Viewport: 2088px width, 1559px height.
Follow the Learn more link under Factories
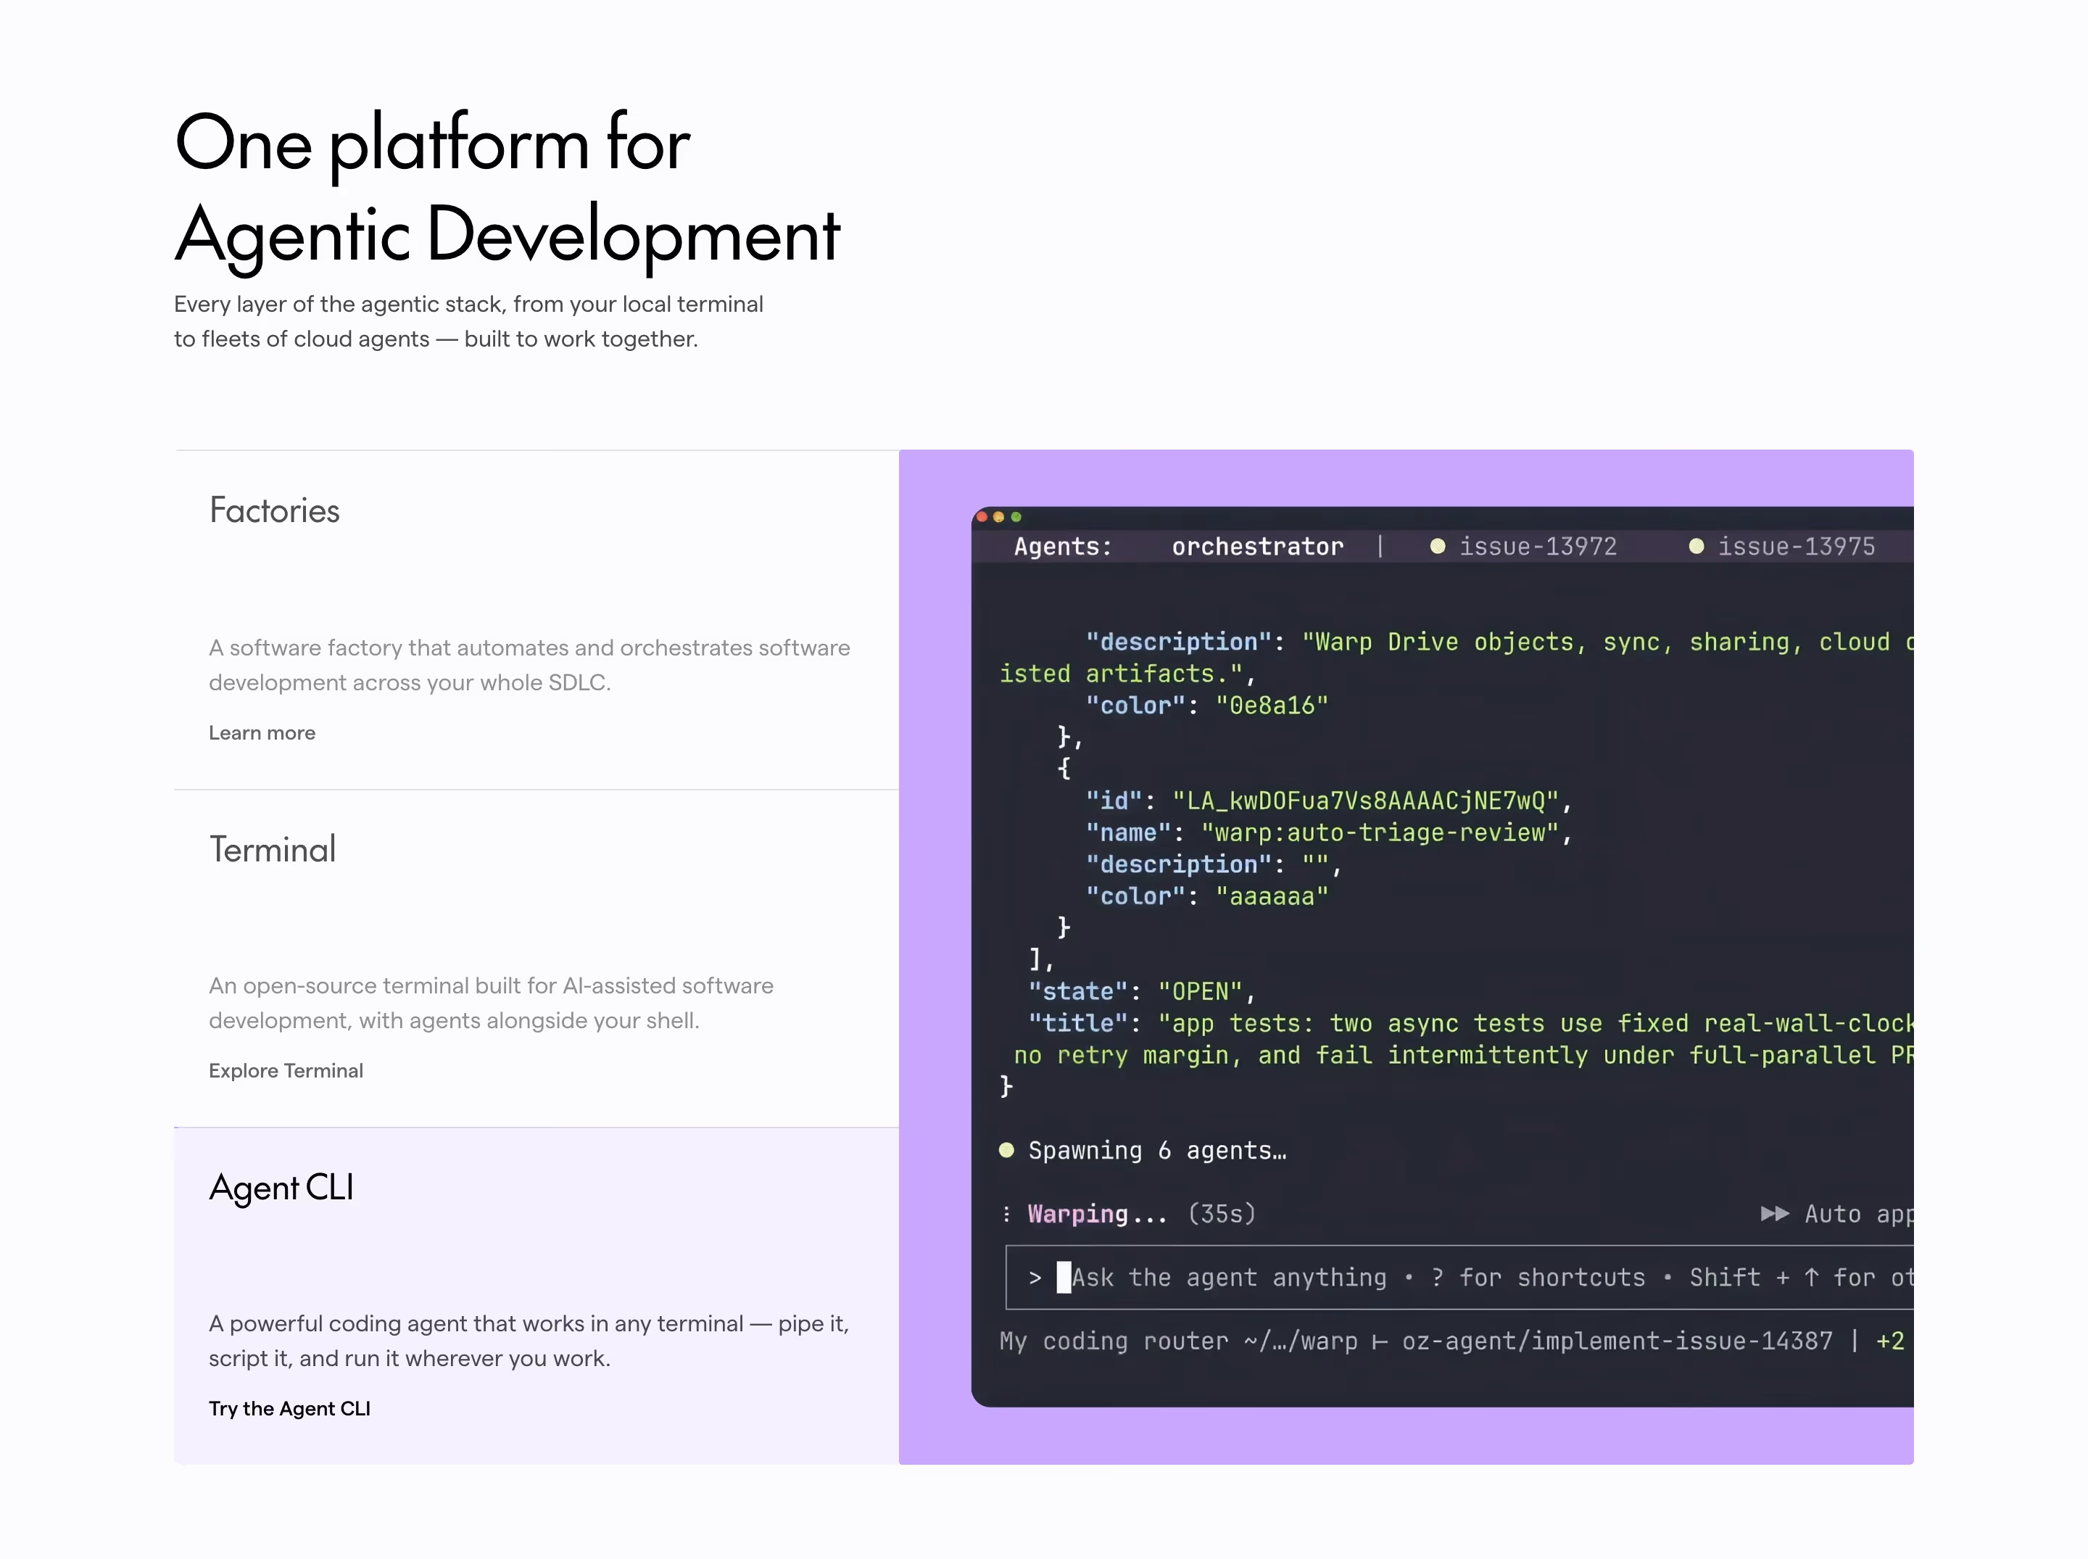(x=262, y=733)
